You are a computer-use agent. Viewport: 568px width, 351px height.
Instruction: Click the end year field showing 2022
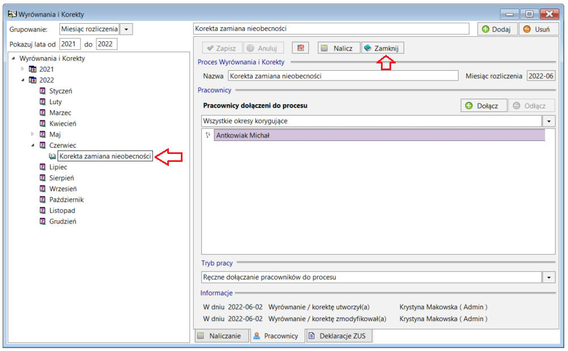(x=107, y=44)
